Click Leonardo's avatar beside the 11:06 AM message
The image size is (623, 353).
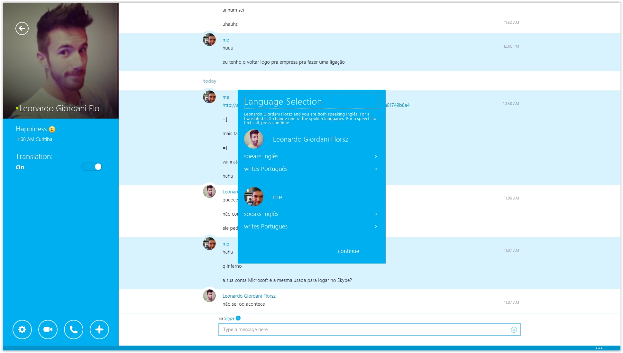(209, 191)
